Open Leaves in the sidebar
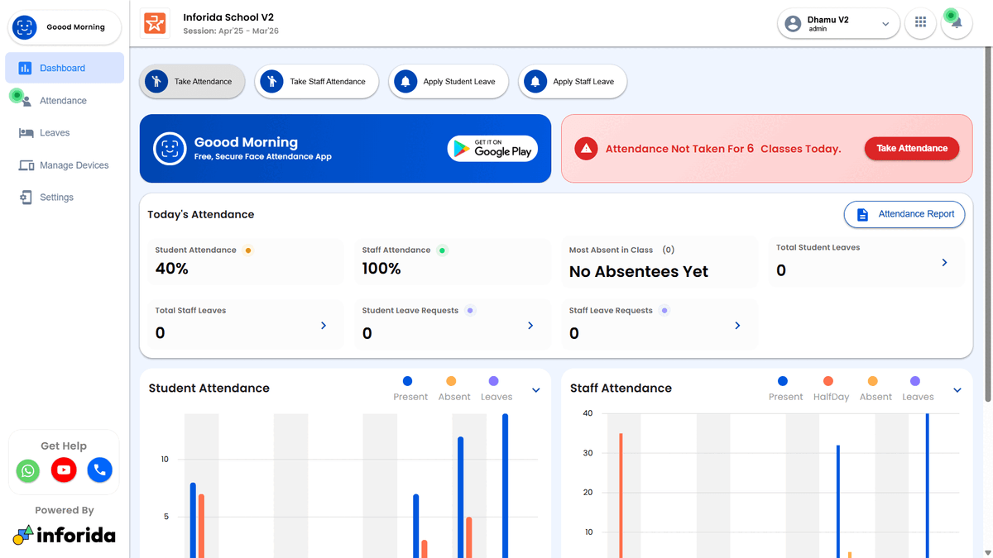Image resolution: width=993 pixels, height=558 pixels. [55, 133]
